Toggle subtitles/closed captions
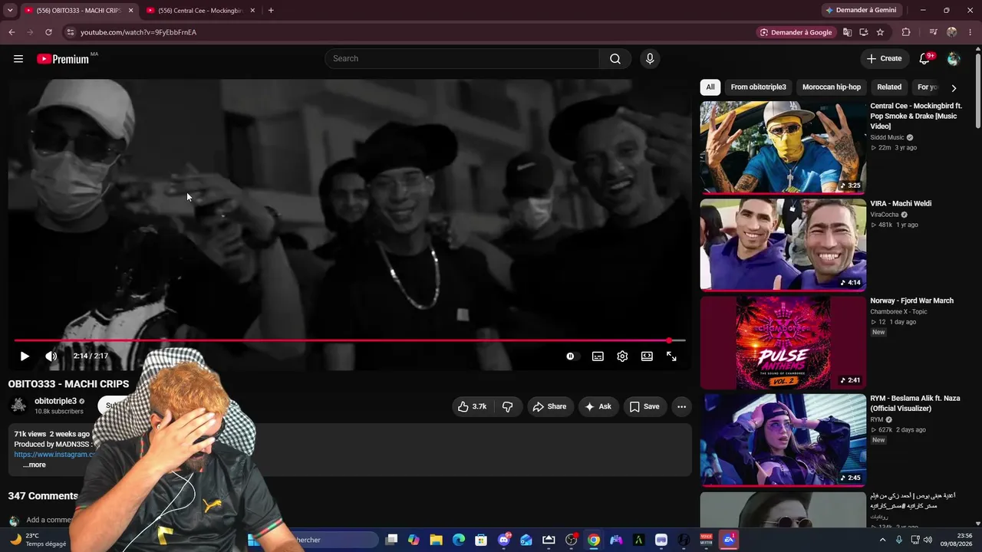 [598, 356]
